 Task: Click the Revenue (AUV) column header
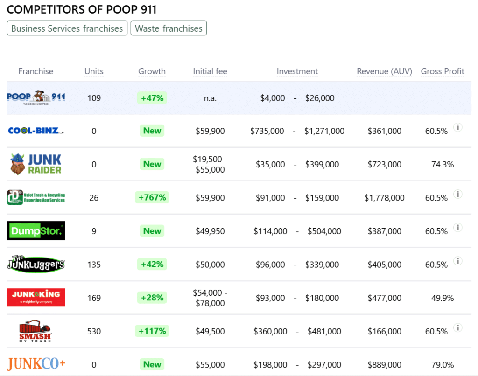[x=385, y=71]
